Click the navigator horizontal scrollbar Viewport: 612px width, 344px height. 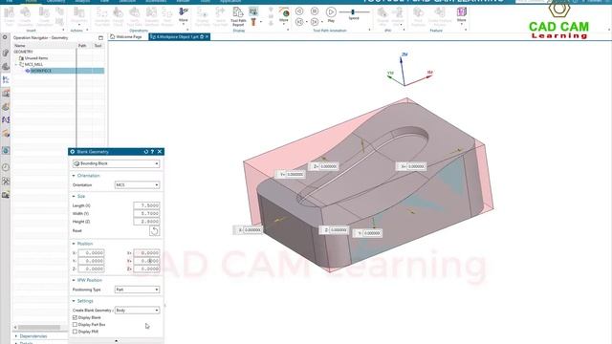(x=39, y=327)
